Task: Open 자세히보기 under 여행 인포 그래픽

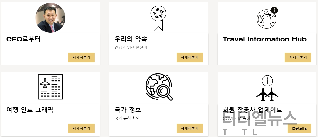Action: click(81, 128)
